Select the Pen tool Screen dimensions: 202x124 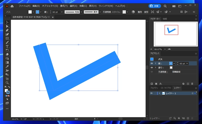pyautogui.click(x=7, y=30)
